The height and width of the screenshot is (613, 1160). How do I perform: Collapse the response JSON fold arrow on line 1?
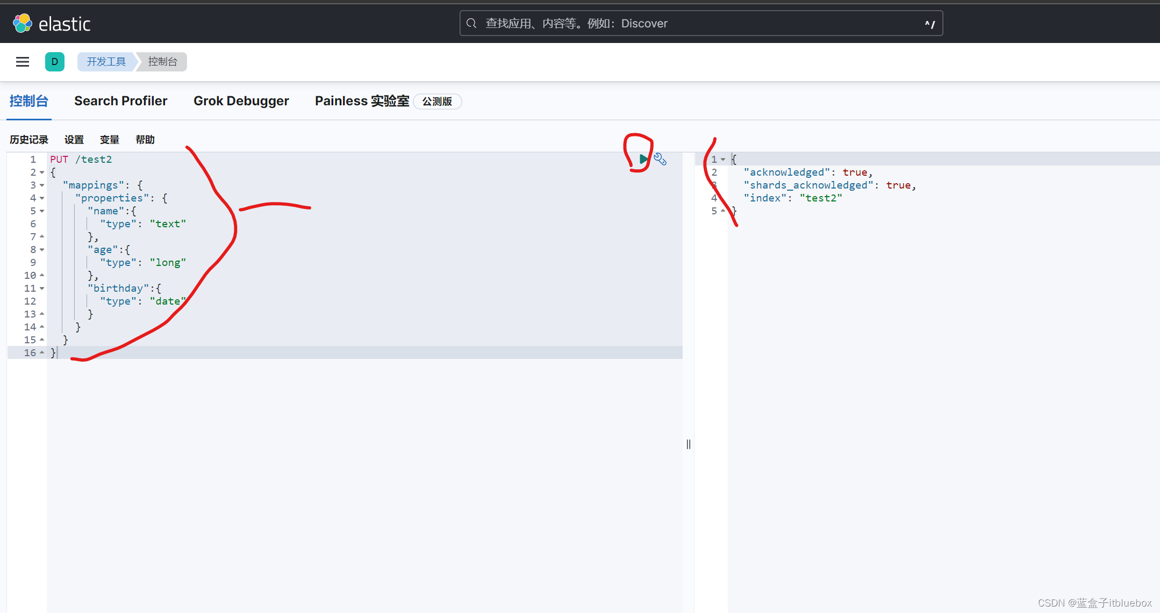723,160
